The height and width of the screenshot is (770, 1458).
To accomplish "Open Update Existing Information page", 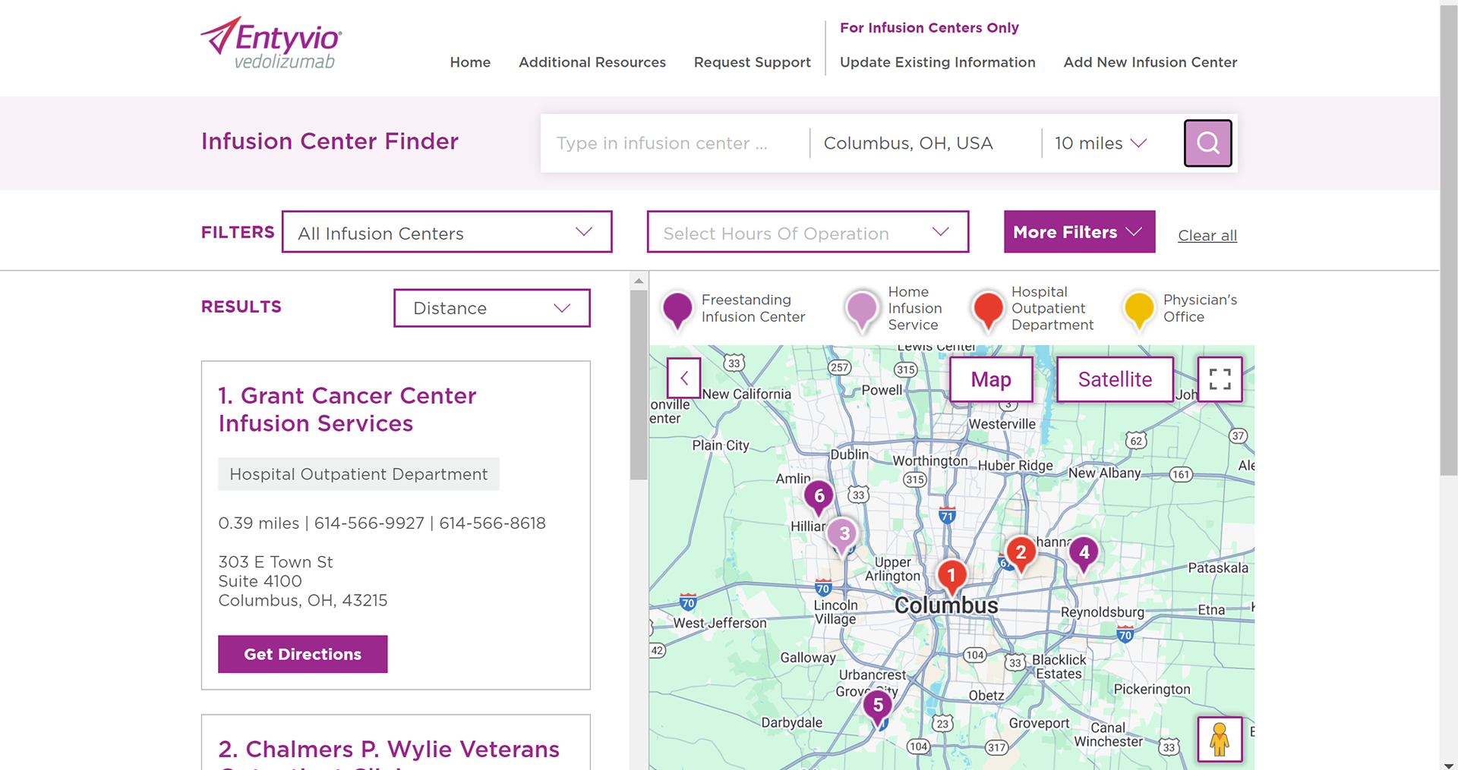I will pyautogui.click(x=938, y=62).
